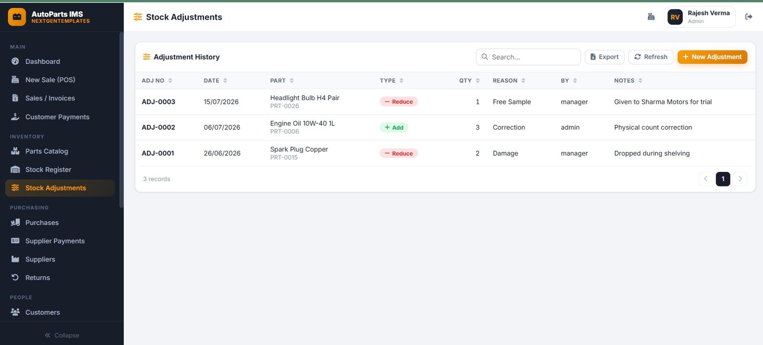Go to next page arrow
Image resolution: width=763 pixels, height=345 pixels.
[x=740, y=179]
